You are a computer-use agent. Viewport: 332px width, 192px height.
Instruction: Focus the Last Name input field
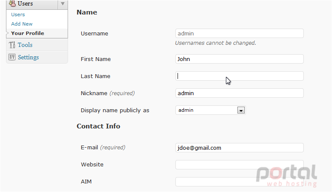click(240, 76)
